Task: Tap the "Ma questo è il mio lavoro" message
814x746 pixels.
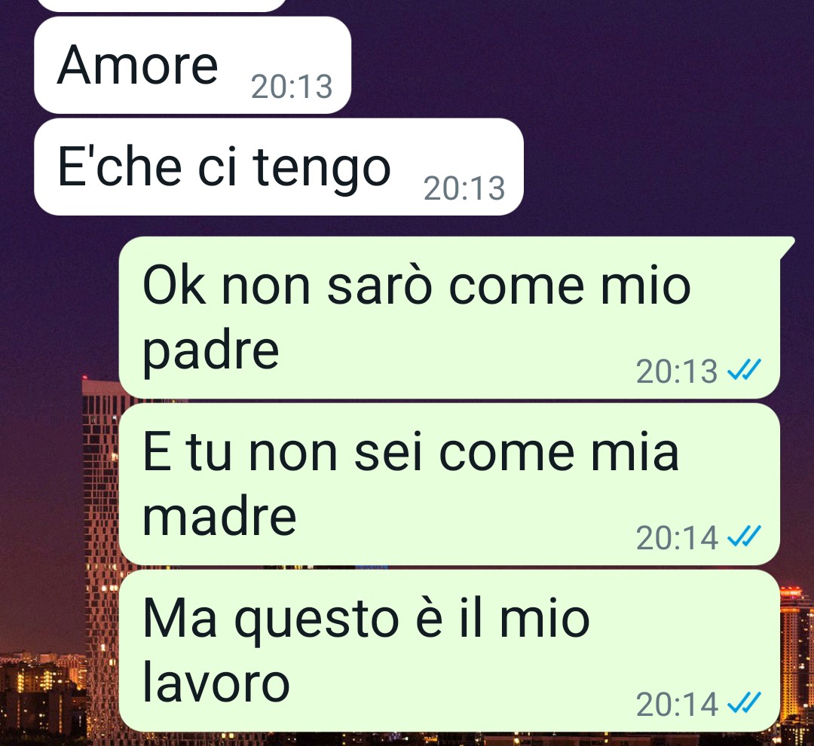Action: coord(449,650)
